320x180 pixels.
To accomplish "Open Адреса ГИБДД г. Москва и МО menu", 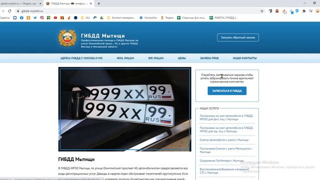I will [x=81, y=58].
